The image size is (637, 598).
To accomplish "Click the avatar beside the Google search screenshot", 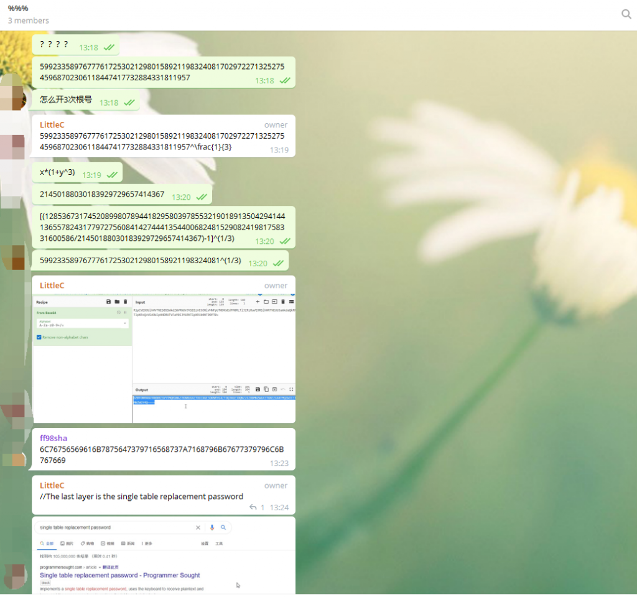I will (x=14, y=576).
